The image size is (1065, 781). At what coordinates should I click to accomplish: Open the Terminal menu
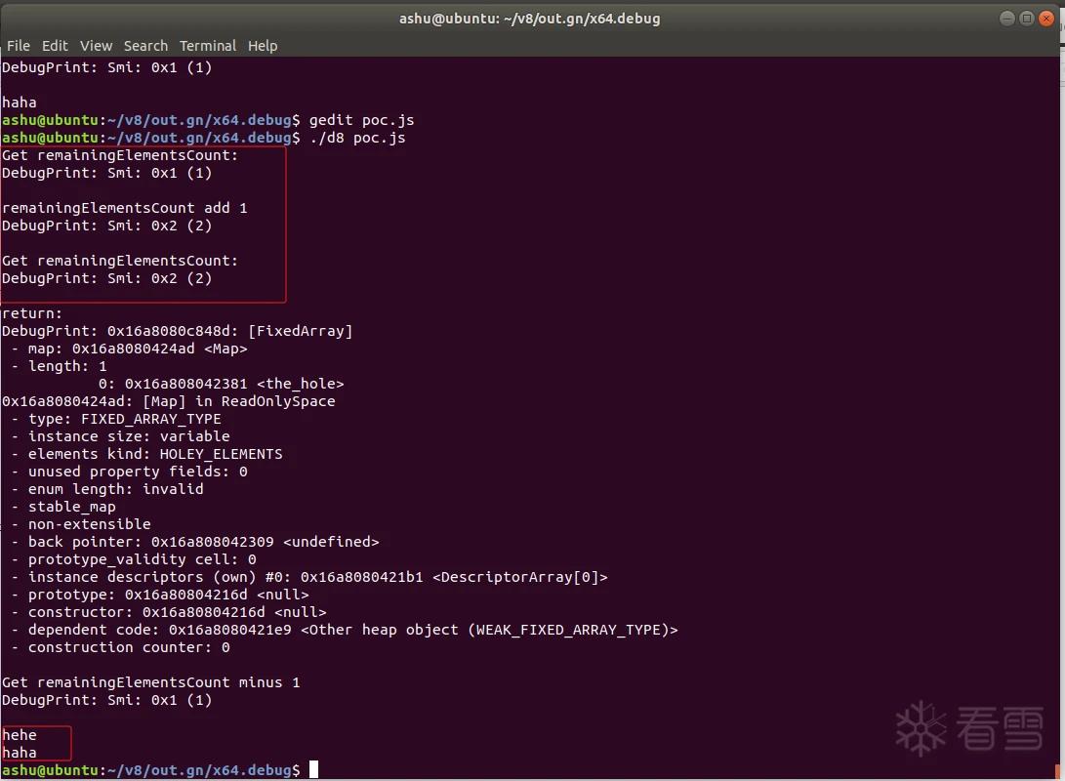(x=207, y=46)
